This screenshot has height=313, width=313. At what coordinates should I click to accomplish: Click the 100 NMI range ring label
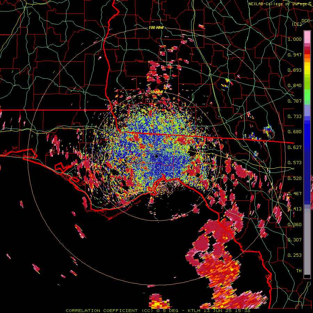tap(156, 27)
